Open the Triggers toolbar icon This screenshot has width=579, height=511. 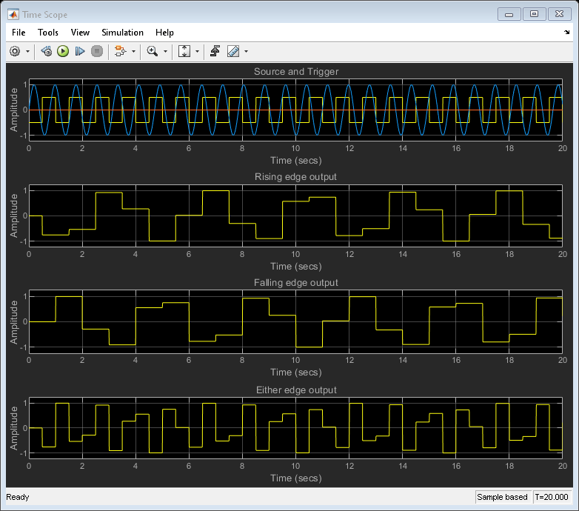(x=215, y=51)
